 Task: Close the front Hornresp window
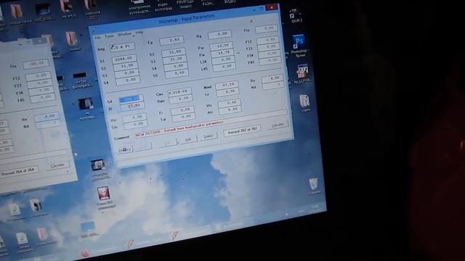272,7
